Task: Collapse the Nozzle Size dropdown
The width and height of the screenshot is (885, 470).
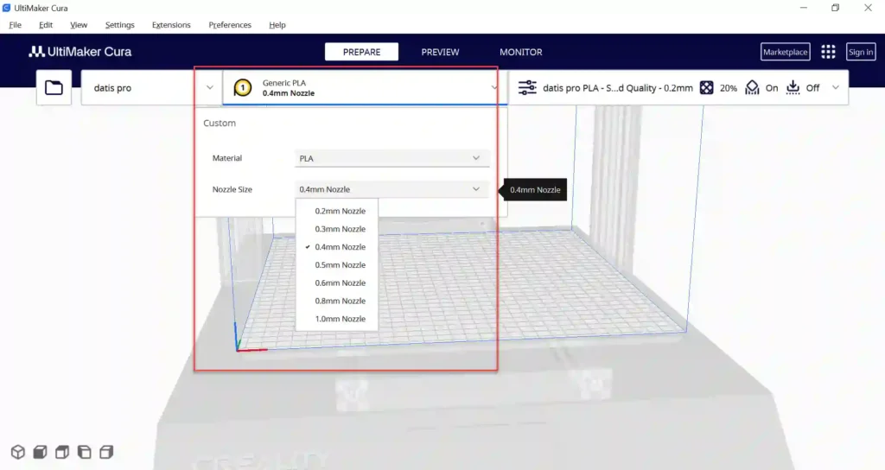Action: [x=392, y=189]
